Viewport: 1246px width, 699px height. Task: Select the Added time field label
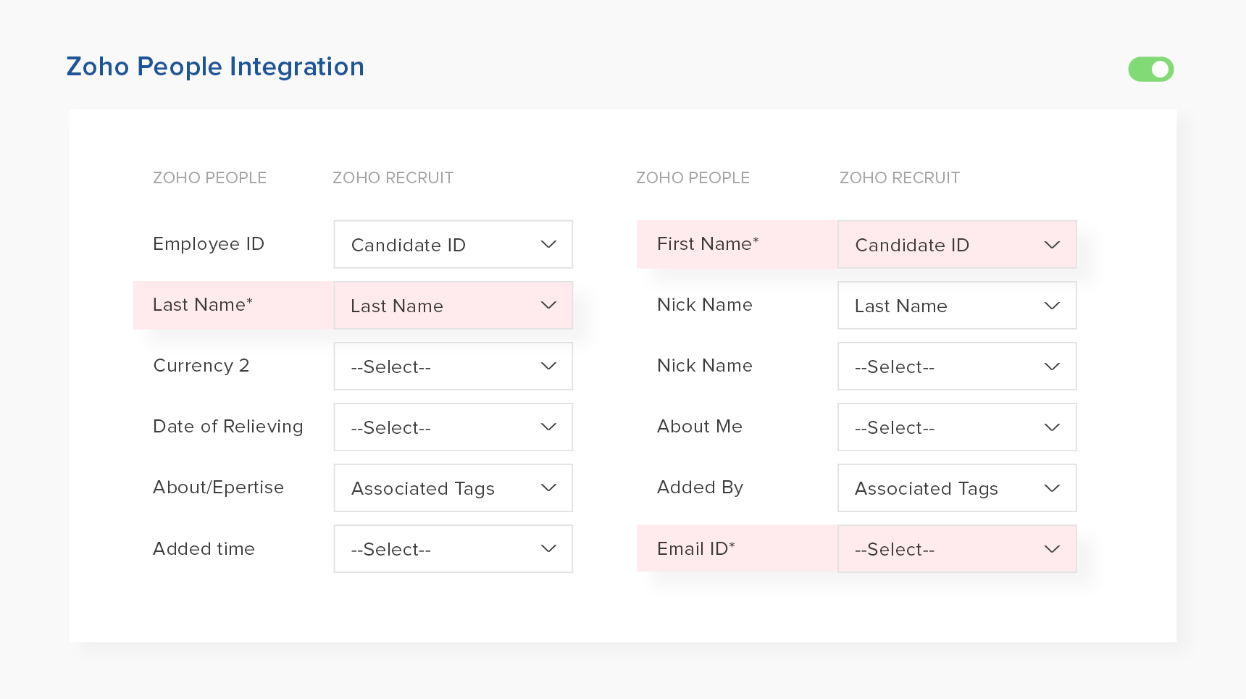click(204, 549)
